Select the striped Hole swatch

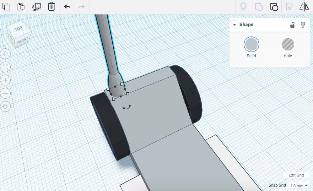coord(288,44)
